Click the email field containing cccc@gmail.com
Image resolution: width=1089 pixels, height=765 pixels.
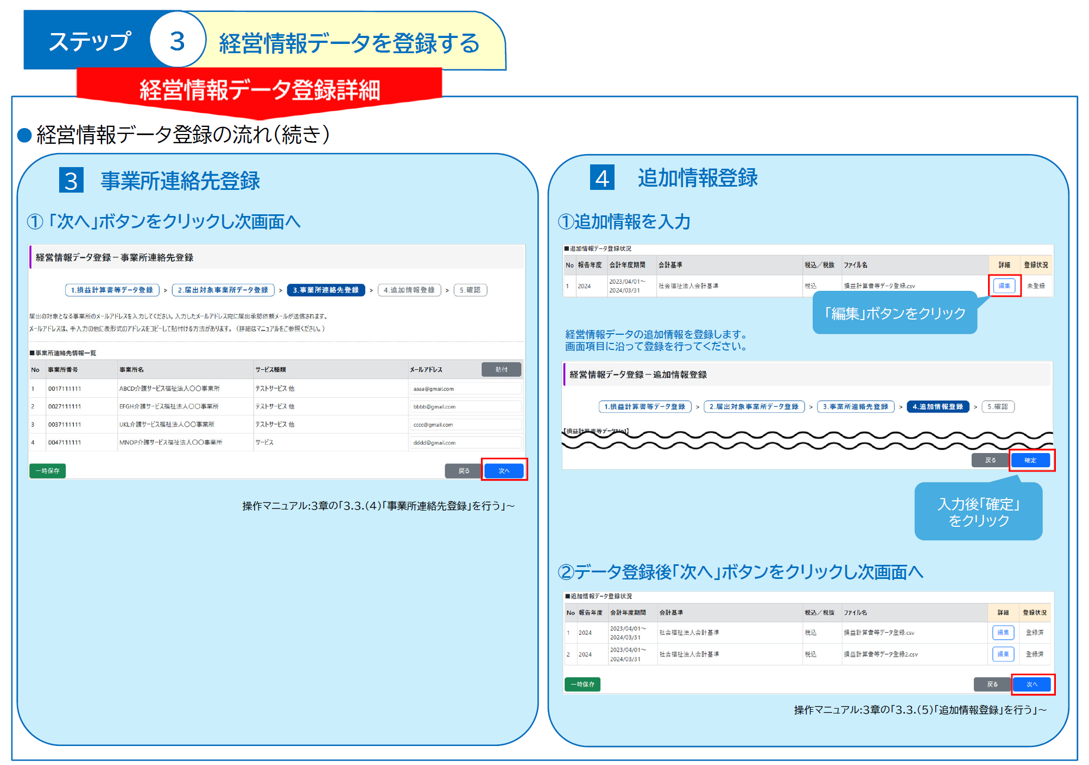[465, 425]
